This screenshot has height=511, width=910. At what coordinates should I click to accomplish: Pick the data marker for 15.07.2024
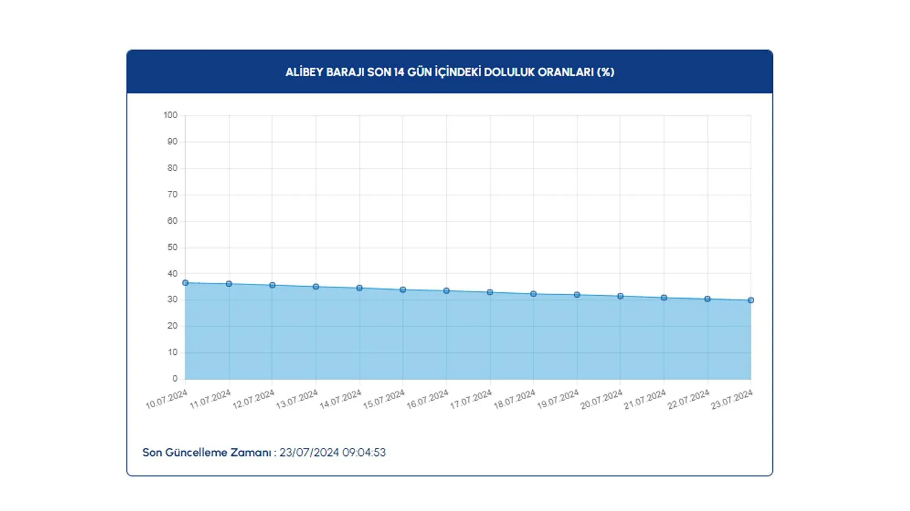click(x=403, y=290)
